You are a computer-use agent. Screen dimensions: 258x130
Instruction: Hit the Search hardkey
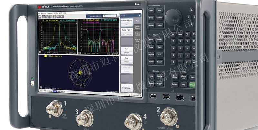(x=160, y=62)
